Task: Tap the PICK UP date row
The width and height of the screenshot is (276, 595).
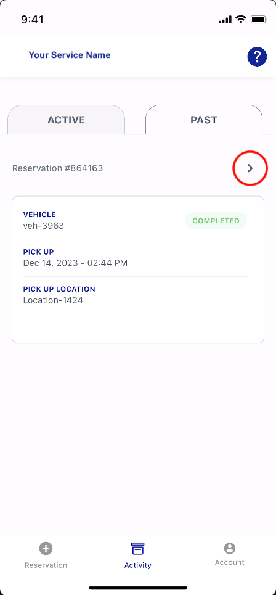Action: [135, 258]
